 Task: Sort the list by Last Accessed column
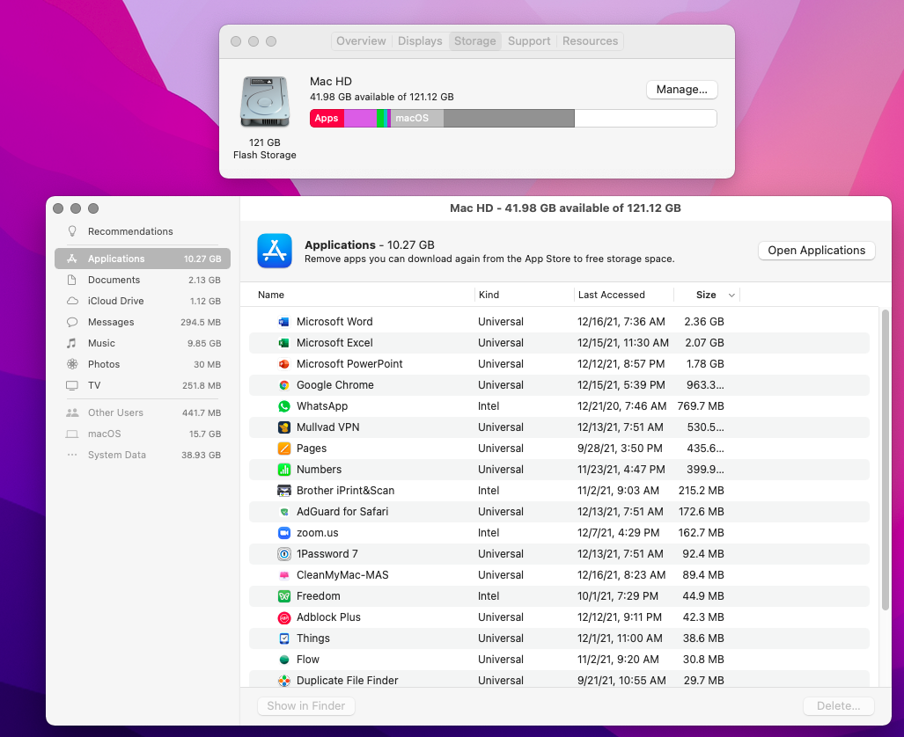click(x=611, y=295)
